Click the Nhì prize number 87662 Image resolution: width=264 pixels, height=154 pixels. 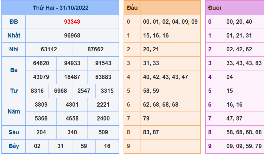[95, 49]
